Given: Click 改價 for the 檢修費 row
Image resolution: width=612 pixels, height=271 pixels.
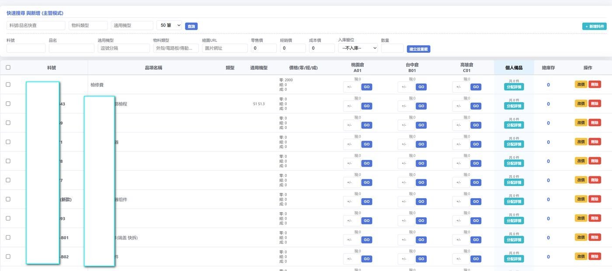Looking at the screenshot, I should click(x=581, y=85).
